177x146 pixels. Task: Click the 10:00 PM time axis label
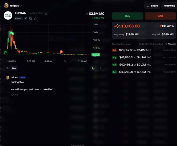tap(12, 61)
